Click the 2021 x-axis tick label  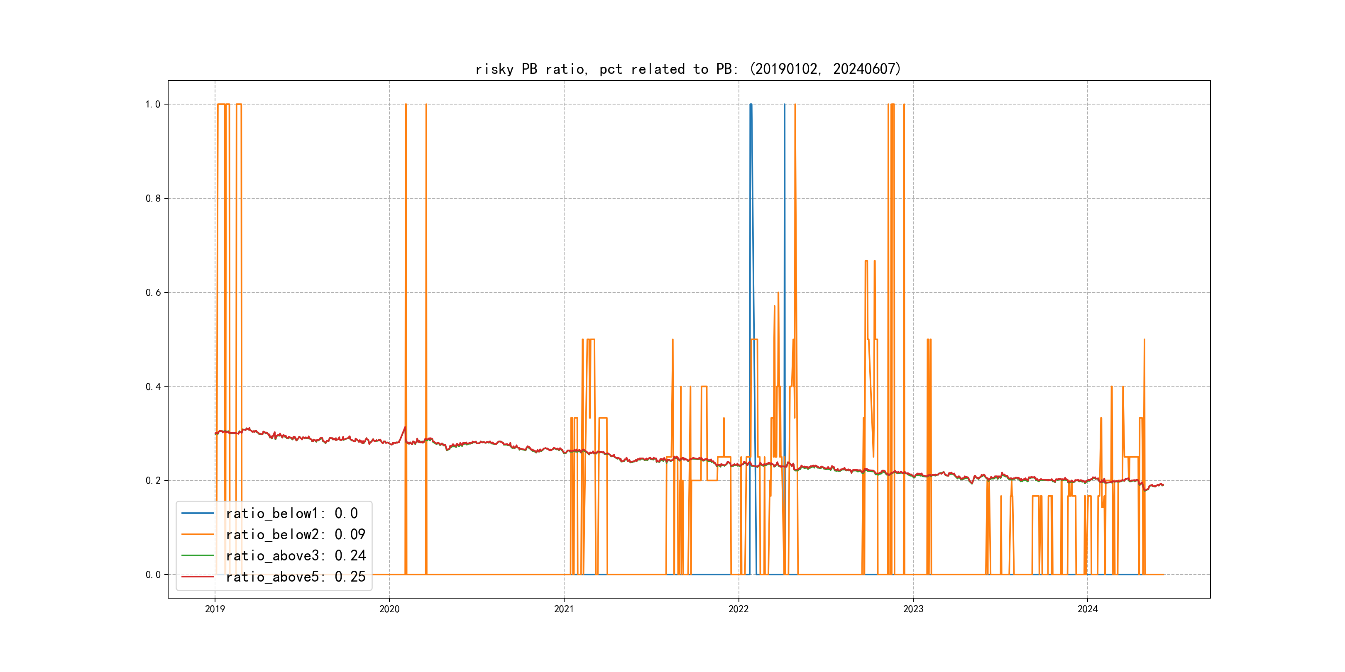pyautogui.click(x=564, y=609)
